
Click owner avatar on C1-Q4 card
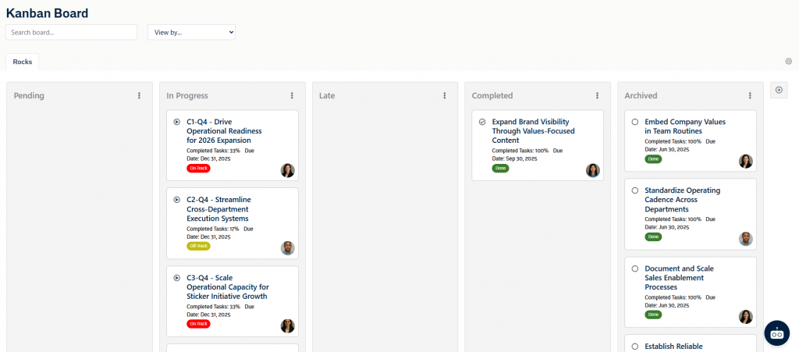click(287, 170)
